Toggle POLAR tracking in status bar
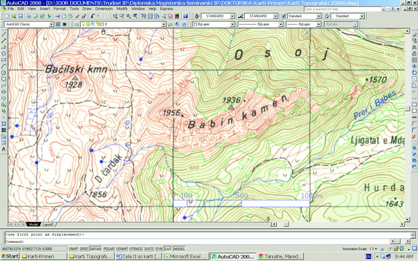 click(109, 249)
